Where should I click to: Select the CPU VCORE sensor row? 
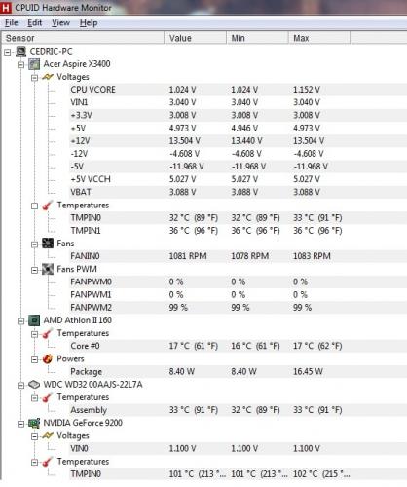point(203,90)
